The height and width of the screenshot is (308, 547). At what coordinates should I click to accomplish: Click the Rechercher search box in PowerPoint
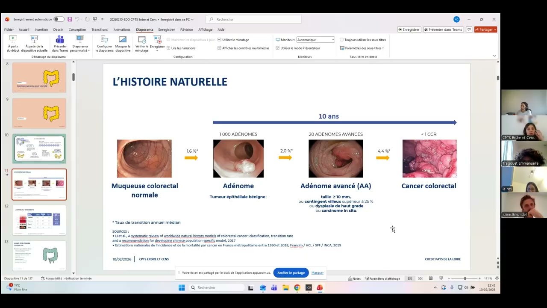[254, 19]
